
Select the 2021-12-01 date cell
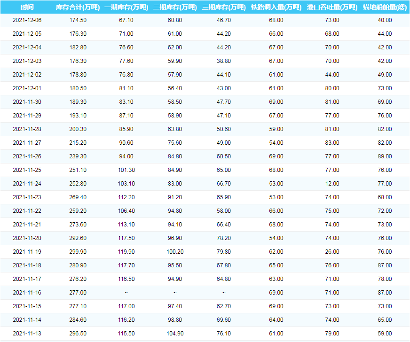coord(27,88)
